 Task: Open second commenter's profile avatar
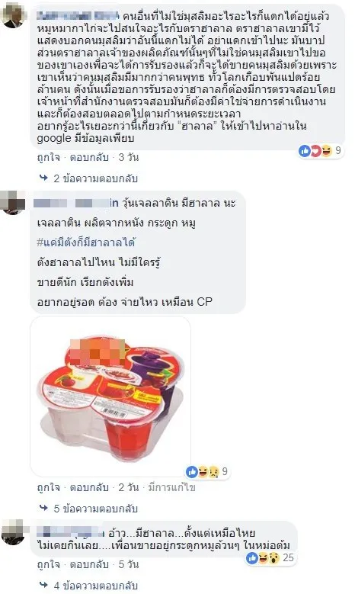[12, 203]
